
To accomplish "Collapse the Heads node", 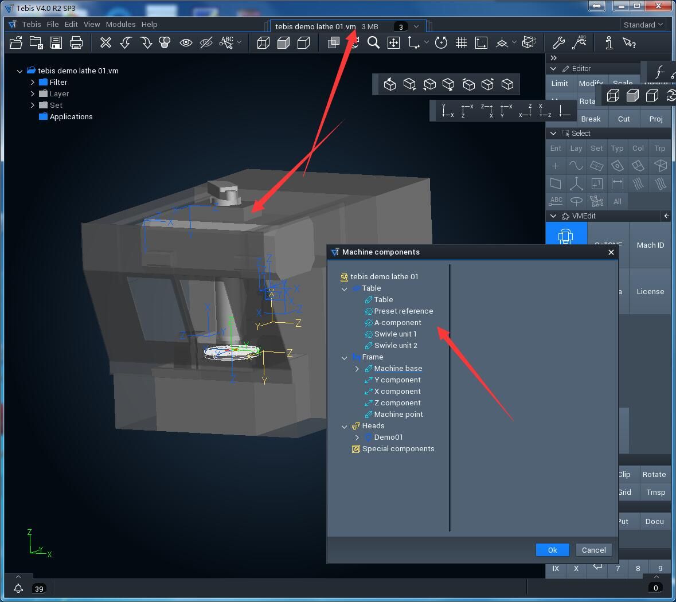I will coord(344,426).
